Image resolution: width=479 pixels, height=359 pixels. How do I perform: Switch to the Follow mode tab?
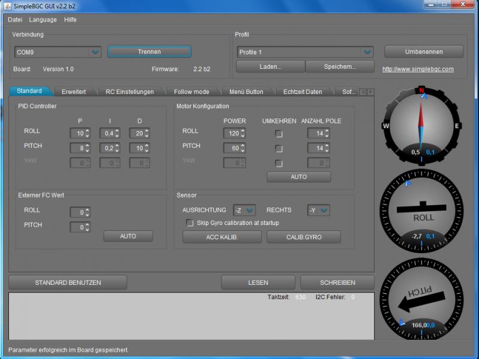point(192,92)
